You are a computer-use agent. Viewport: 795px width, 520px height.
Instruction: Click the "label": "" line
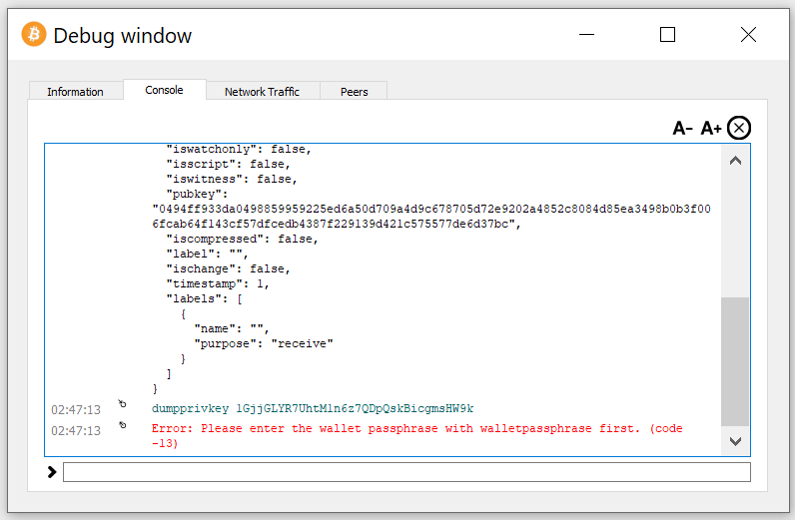pos(207,254)
